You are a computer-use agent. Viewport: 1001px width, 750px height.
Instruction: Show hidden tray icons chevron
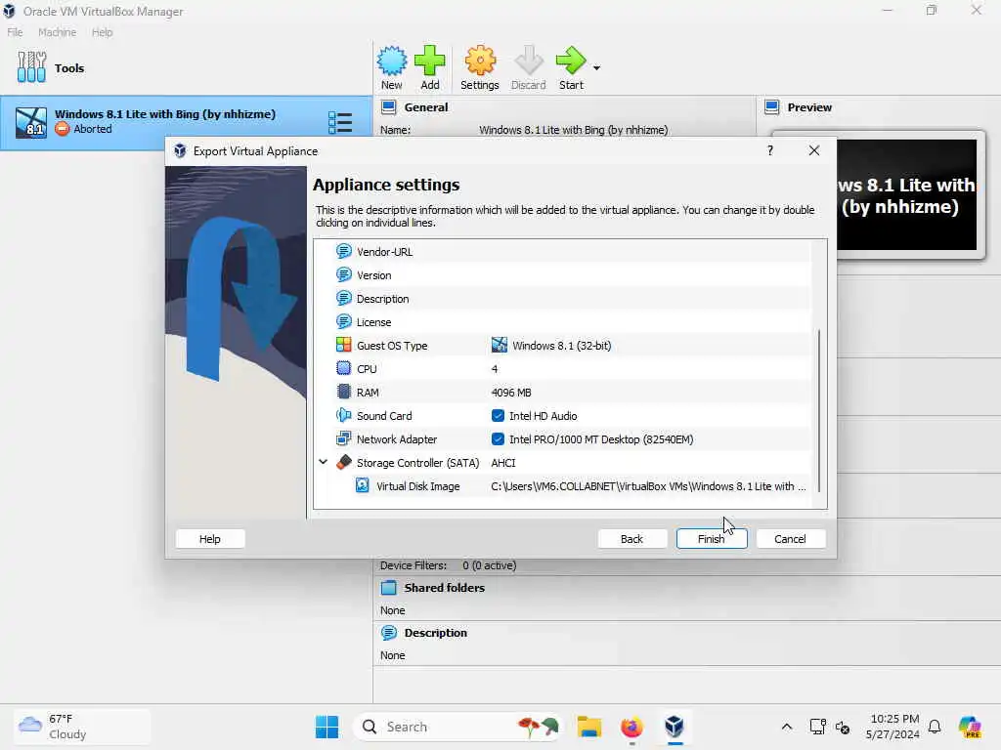pos(787,727)
